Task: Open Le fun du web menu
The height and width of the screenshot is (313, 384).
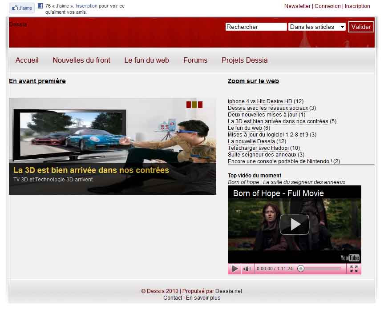Action: [146, 60]
